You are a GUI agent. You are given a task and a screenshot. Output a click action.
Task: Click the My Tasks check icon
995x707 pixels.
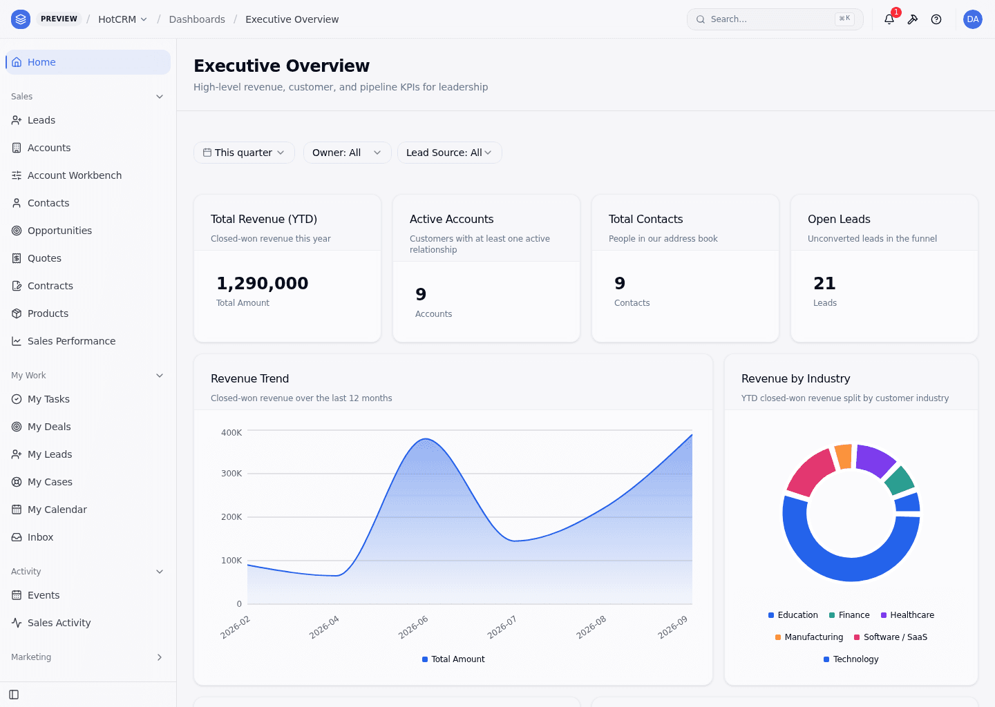[17, 399]
